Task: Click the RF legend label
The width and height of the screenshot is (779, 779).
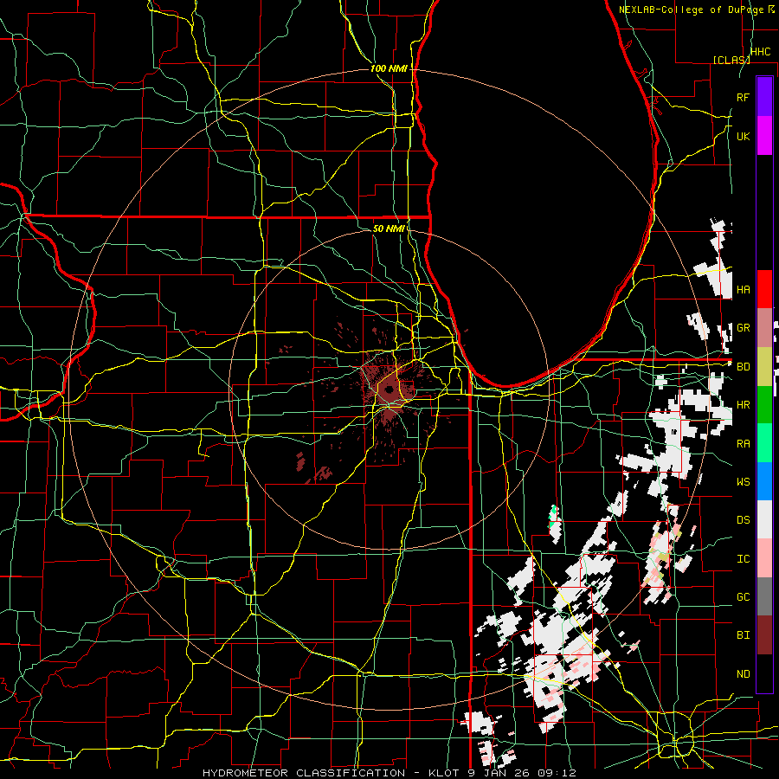Action: coord(744,97)
